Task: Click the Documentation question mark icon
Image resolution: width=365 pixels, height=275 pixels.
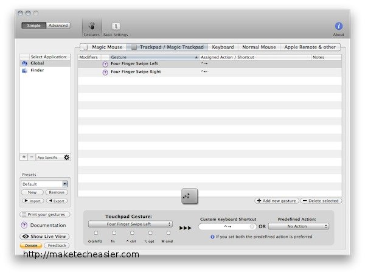Action: pos(24,225)
